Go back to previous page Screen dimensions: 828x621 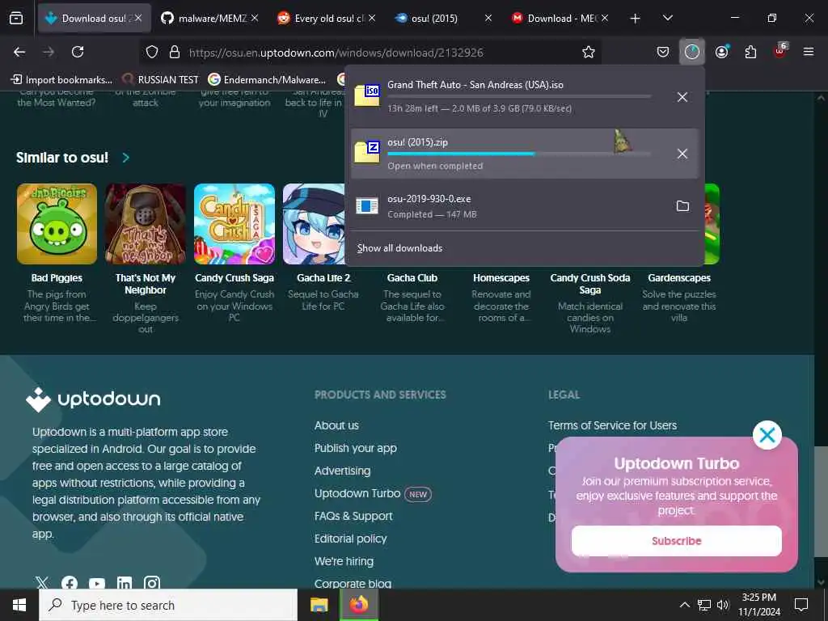(x=19, y=52)
